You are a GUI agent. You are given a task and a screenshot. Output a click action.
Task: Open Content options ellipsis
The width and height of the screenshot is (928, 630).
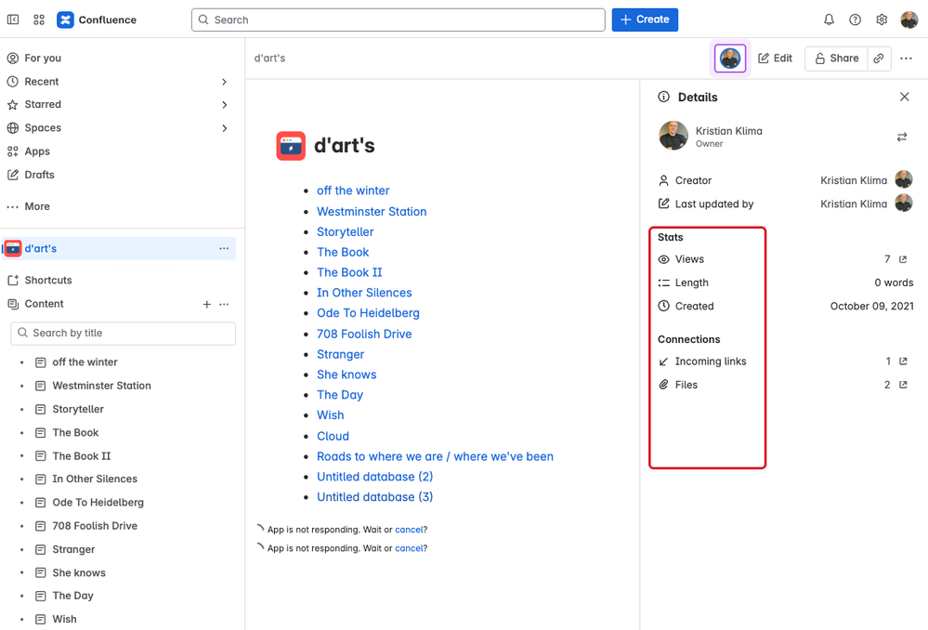(x=224, y=305)
